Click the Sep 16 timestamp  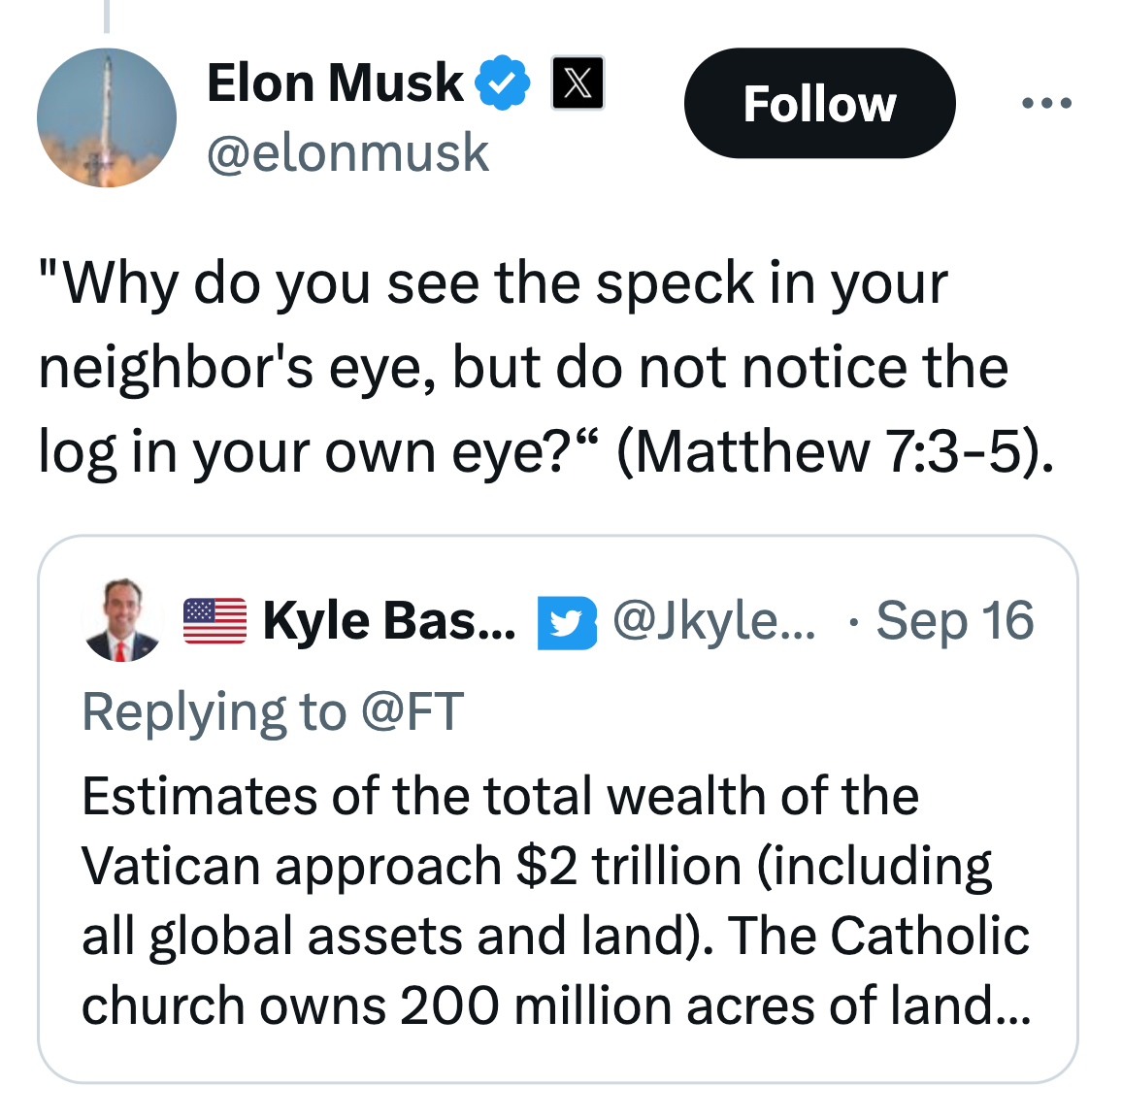[954, 621]
